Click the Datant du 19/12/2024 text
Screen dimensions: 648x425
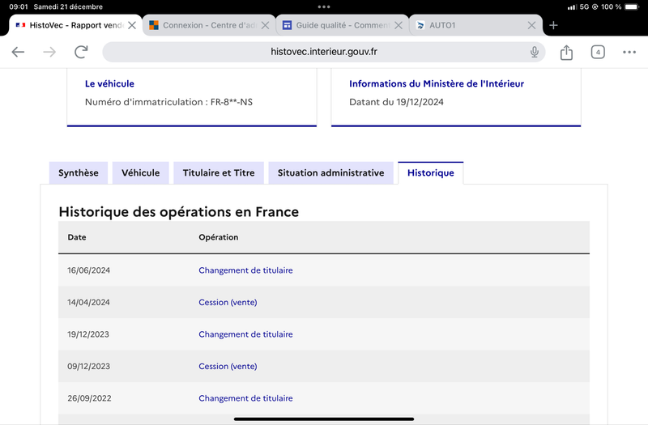coord(396,102)
